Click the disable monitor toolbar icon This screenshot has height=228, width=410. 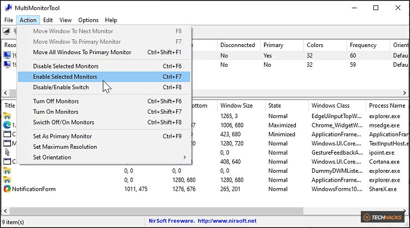click(x=6, y=31)
